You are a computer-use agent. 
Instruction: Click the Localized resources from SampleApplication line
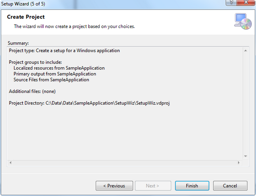click(59, 68)
